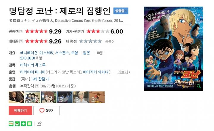The width and height of the screenshot is (214, 131).
Task: Open the 12세 관람가 rating link
Action: coord(40,79)
